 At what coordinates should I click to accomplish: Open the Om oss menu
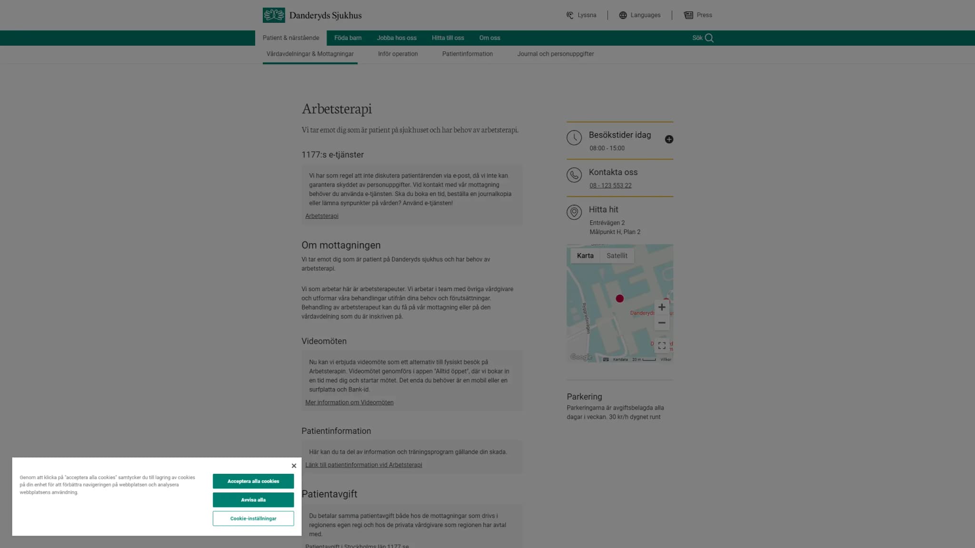(489, 38)
